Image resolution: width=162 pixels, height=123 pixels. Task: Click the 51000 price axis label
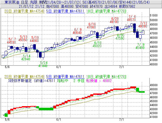(154, 16)
